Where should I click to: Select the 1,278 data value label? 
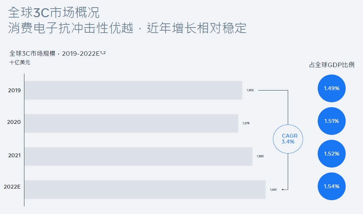(x=246, y=123)
